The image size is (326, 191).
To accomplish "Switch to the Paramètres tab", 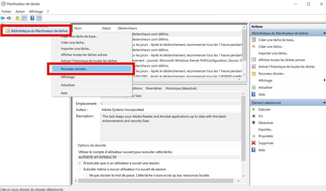I will [x=154, y=88].
